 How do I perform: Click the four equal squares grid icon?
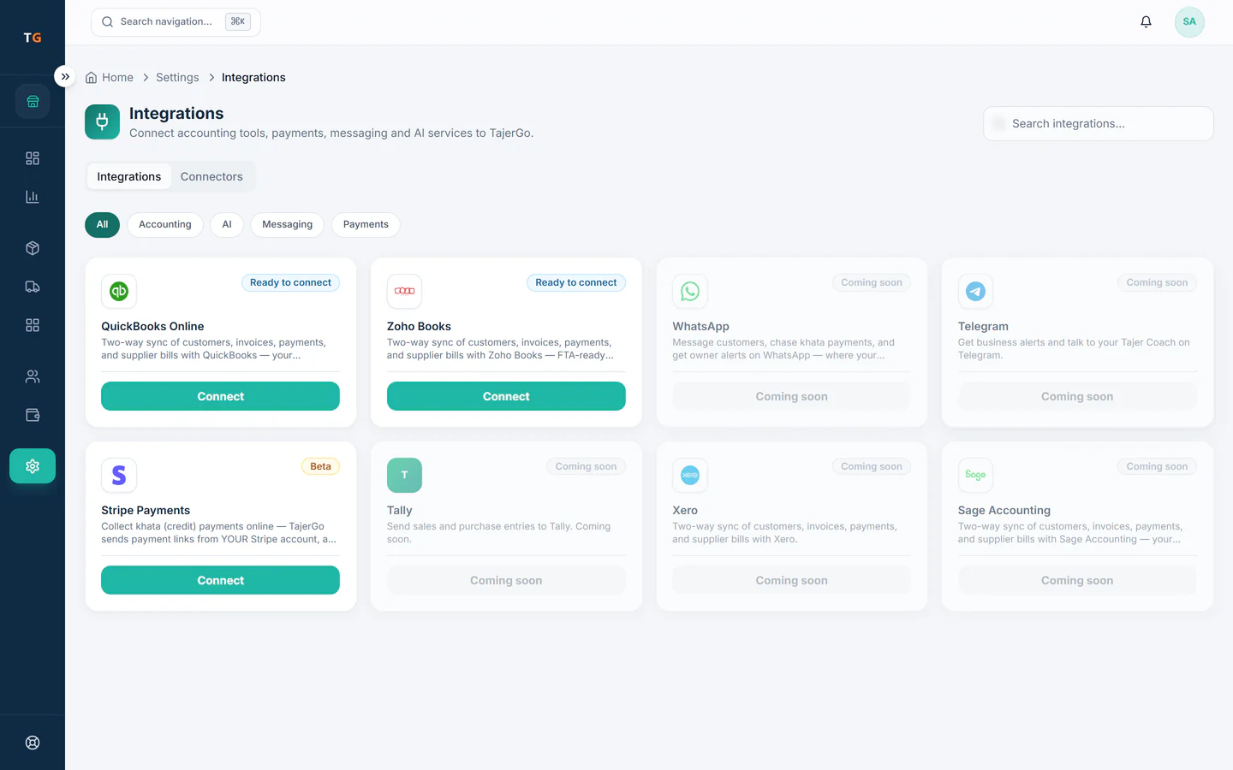[33, 325]
